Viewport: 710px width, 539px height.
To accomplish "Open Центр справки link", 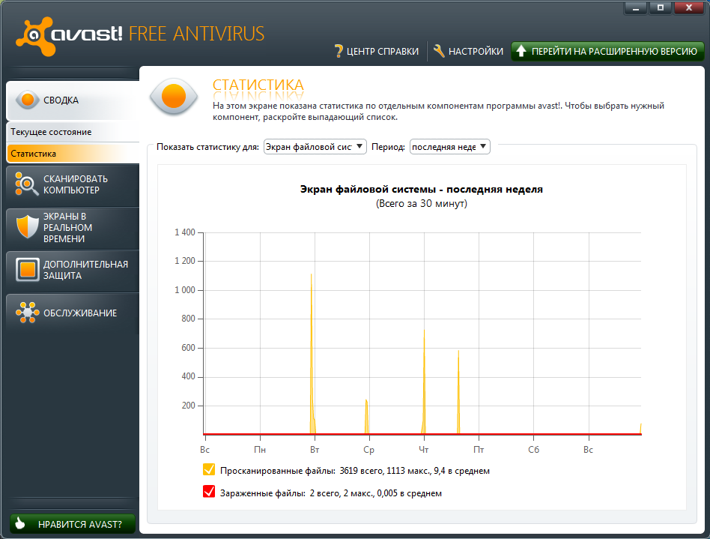I will pyautogui.click(x=377, y=51).
